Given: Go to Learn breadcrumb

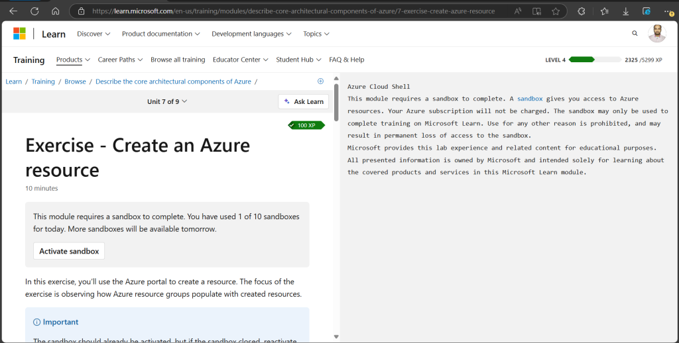Looking at the screenshot, I should 14,81.
